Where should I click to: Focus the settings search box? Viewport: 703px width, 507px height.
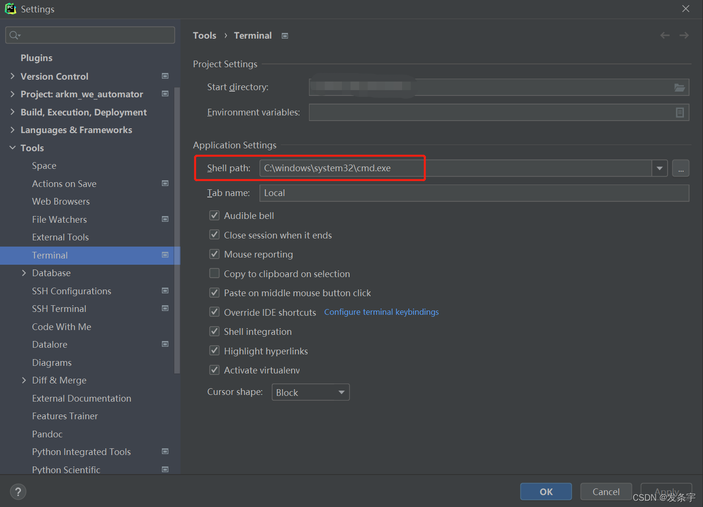click(x=90, y=35)
